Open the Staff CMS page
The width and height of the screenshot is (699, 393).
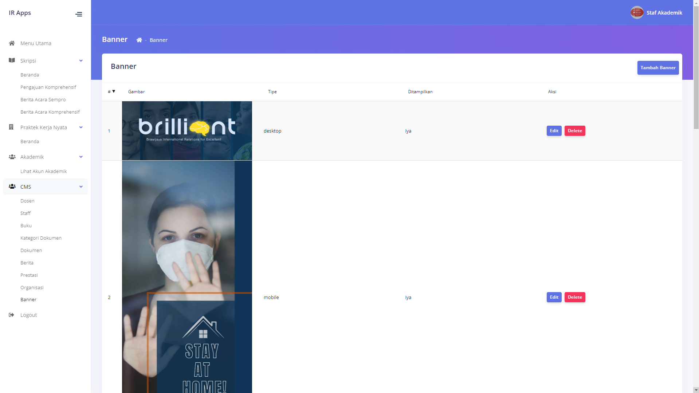pos(25,213)
